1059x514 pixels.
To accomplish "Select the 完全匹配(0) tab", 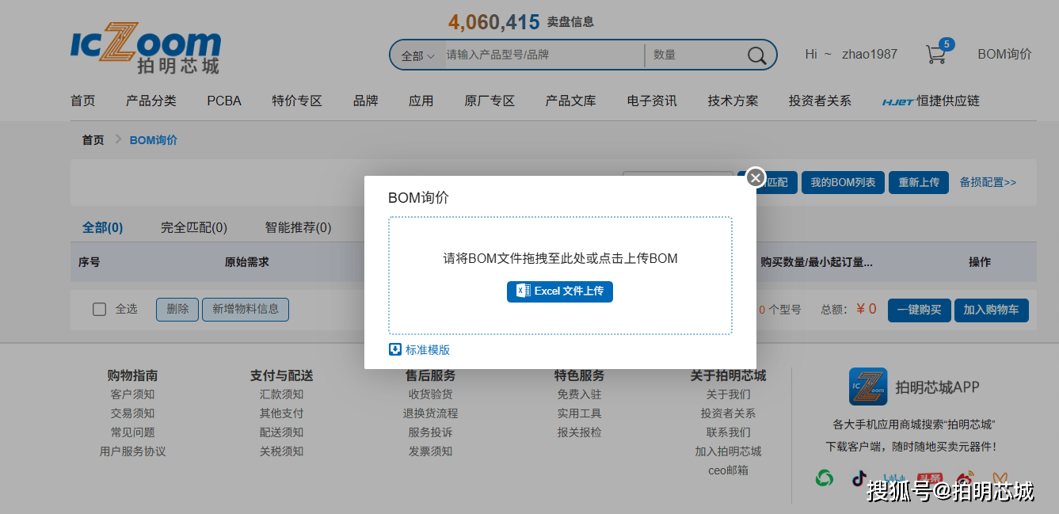I will click(x=194, y=228).
